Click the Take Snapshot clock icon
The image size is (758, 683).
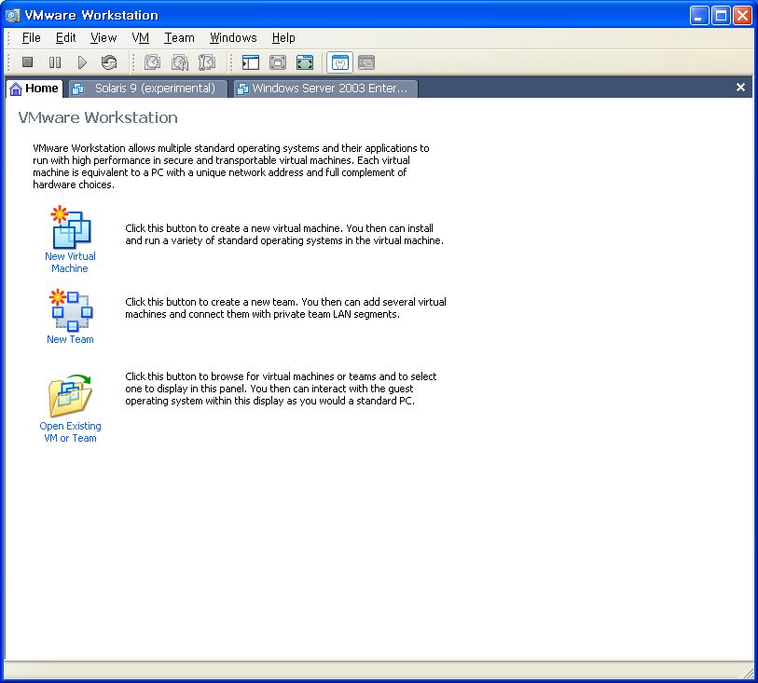pos(153,62)
